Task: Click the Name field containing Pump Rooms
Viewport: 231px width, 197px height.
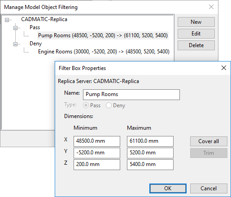Action: tap(131, 95)
